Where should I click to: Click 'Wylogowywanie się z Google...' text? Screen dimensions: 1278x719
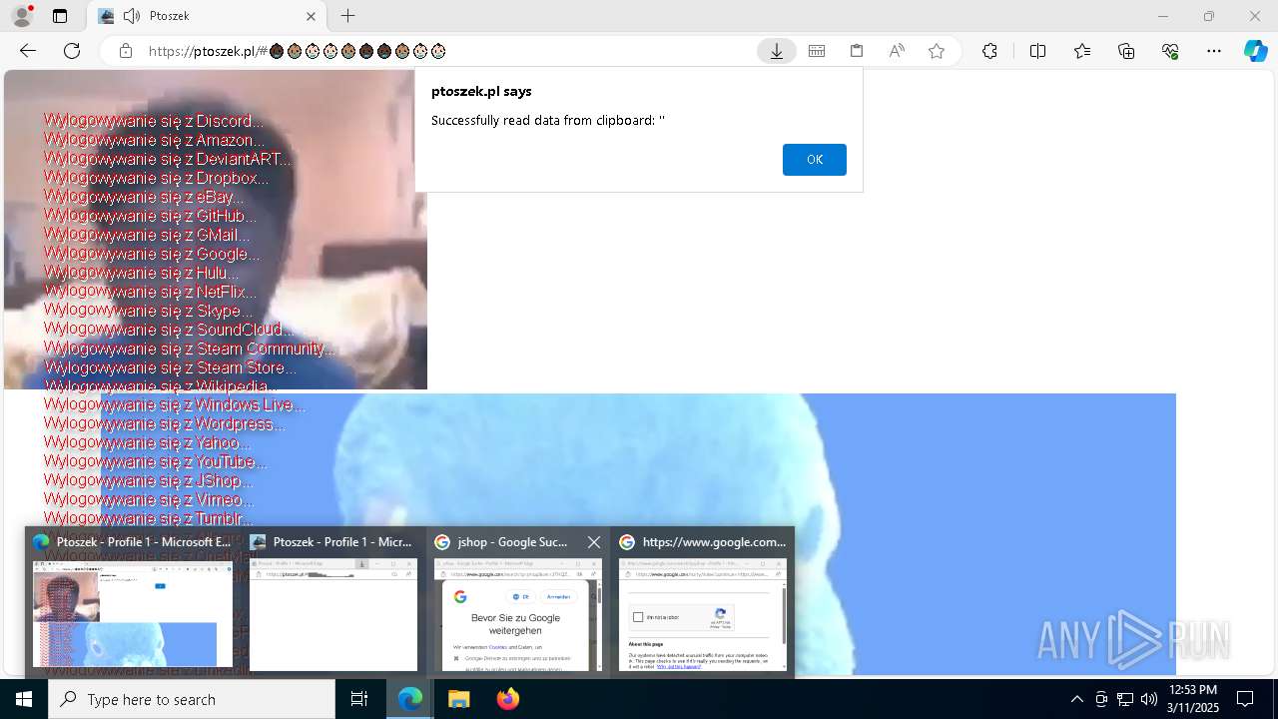click(x=152, y=254)
